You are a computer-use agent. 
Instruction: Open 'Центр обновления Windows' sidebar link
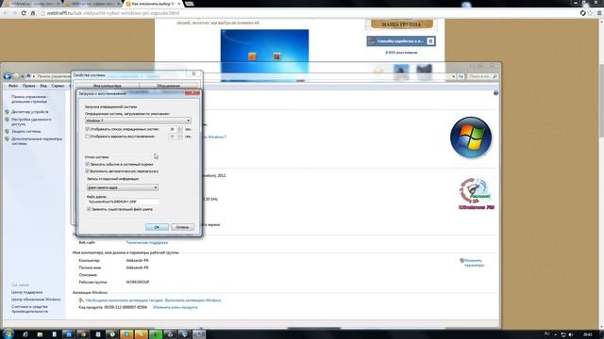(x=36, y=299)
